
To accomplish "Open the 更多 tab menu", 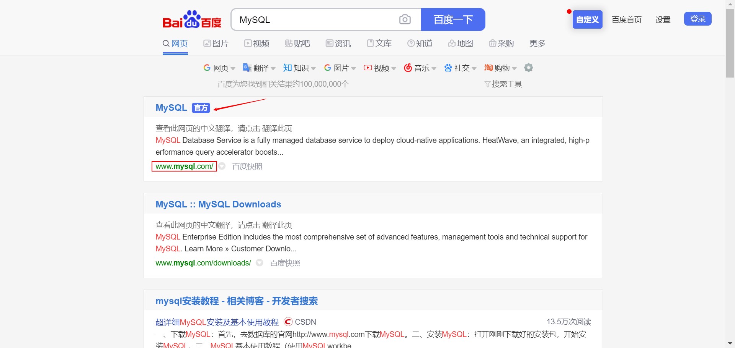I will (x=537, y=44).
